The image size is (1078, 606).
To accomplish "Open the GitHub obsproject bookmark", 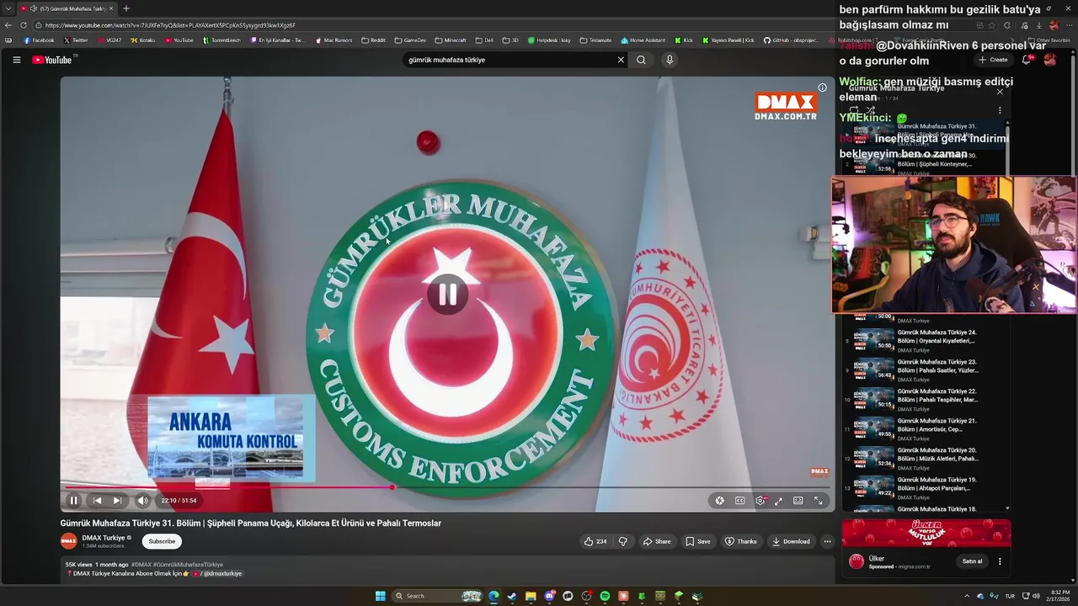I will [x=791, y=40].
